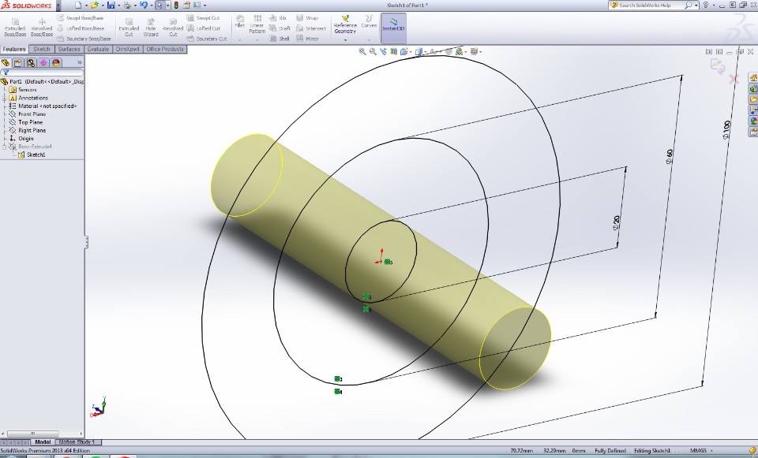The image size is (758, 458).
Task: Click the feature tree filter field
Action: pyautogui.click(x=42, y=73)
